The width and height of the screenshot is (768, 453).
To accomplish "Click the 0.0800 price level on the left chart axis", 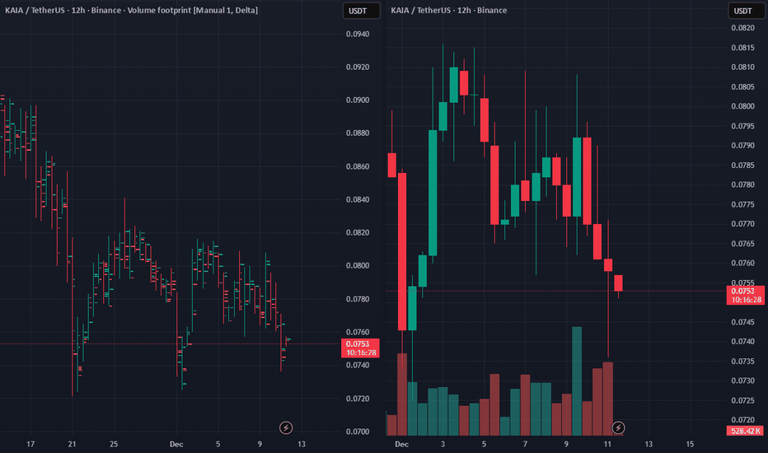I will (358, 265).
